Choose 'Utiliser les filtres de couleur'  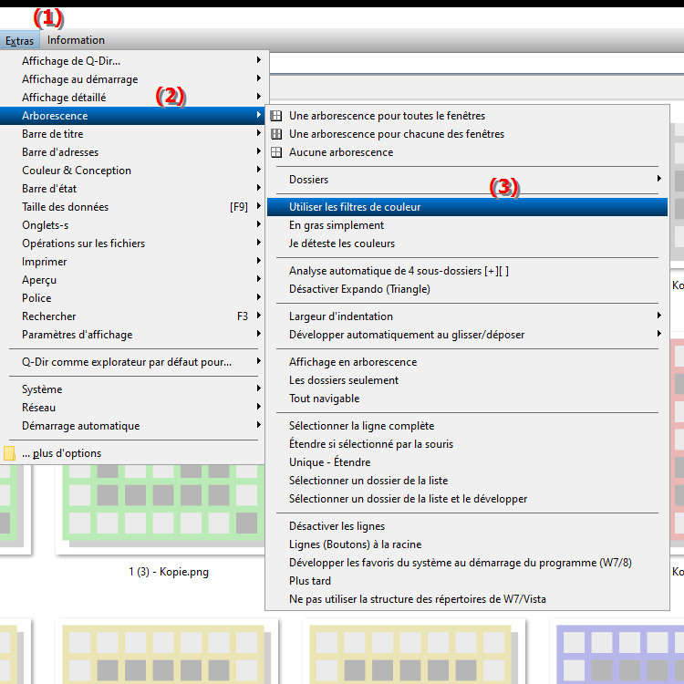pos(467,207)
